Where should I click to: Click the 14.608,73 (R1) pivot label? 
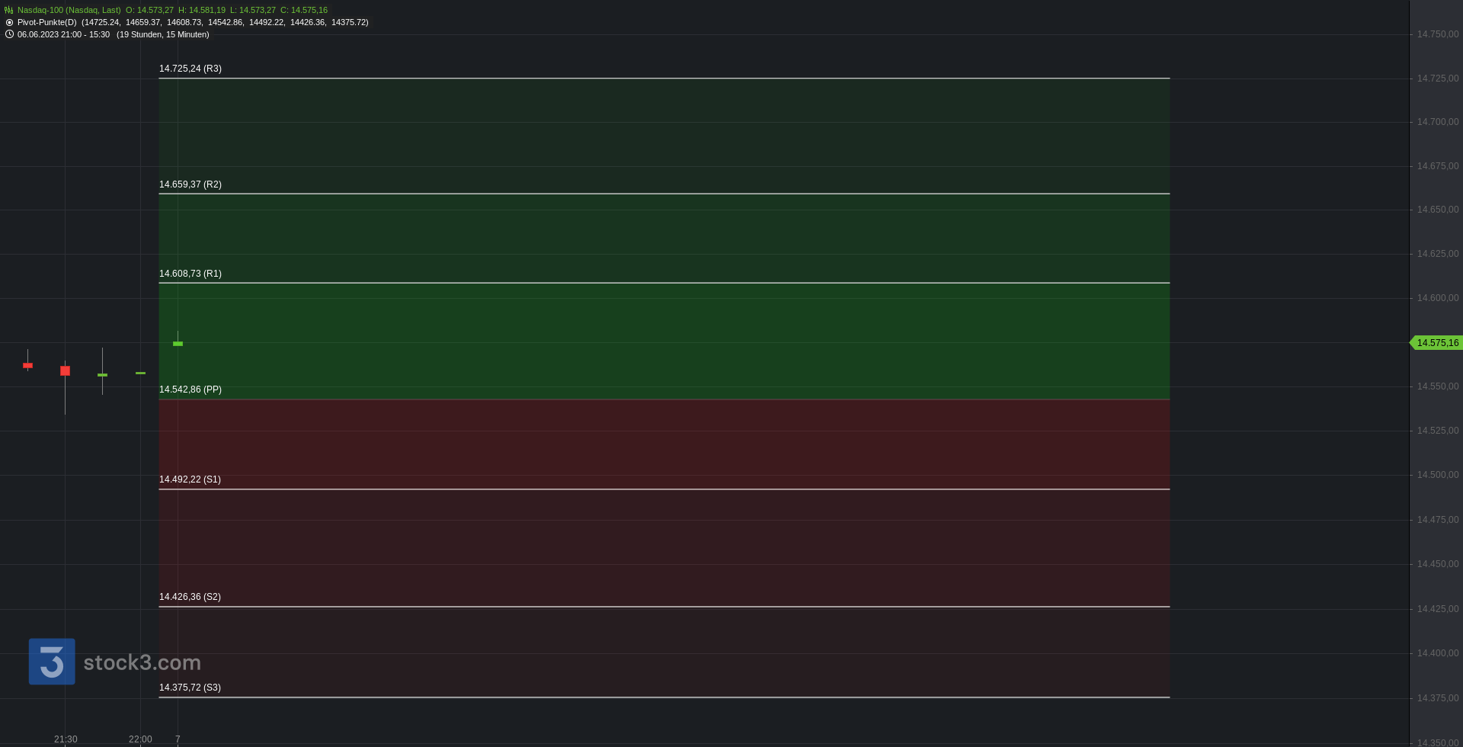point(190,274)
